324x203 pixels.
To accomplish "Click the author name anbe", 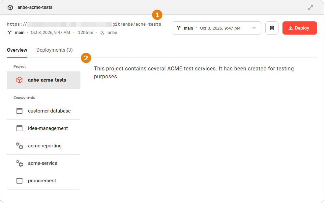I will [112, 33].
